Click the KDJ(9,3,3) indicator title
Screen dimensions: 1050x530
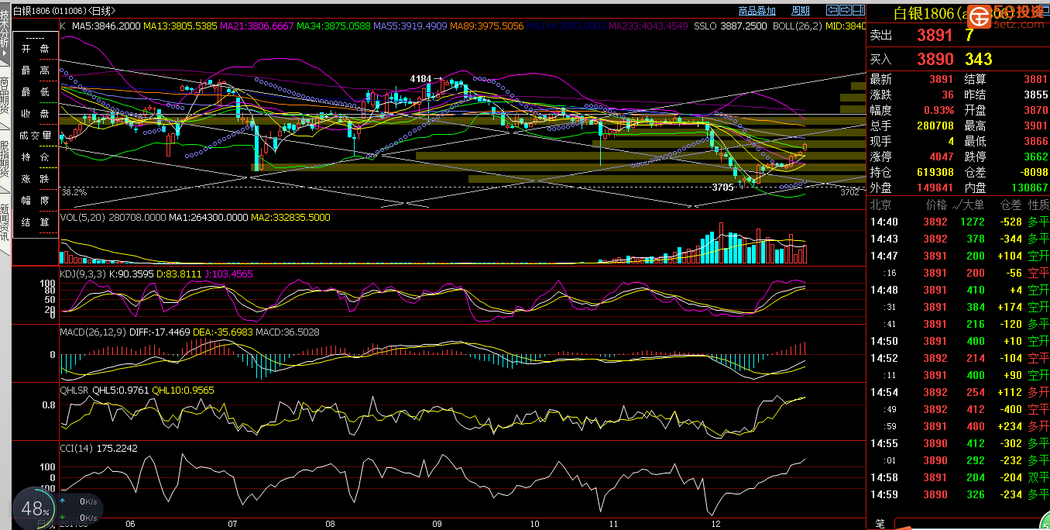pyautogui.click(x=84, y=274)
